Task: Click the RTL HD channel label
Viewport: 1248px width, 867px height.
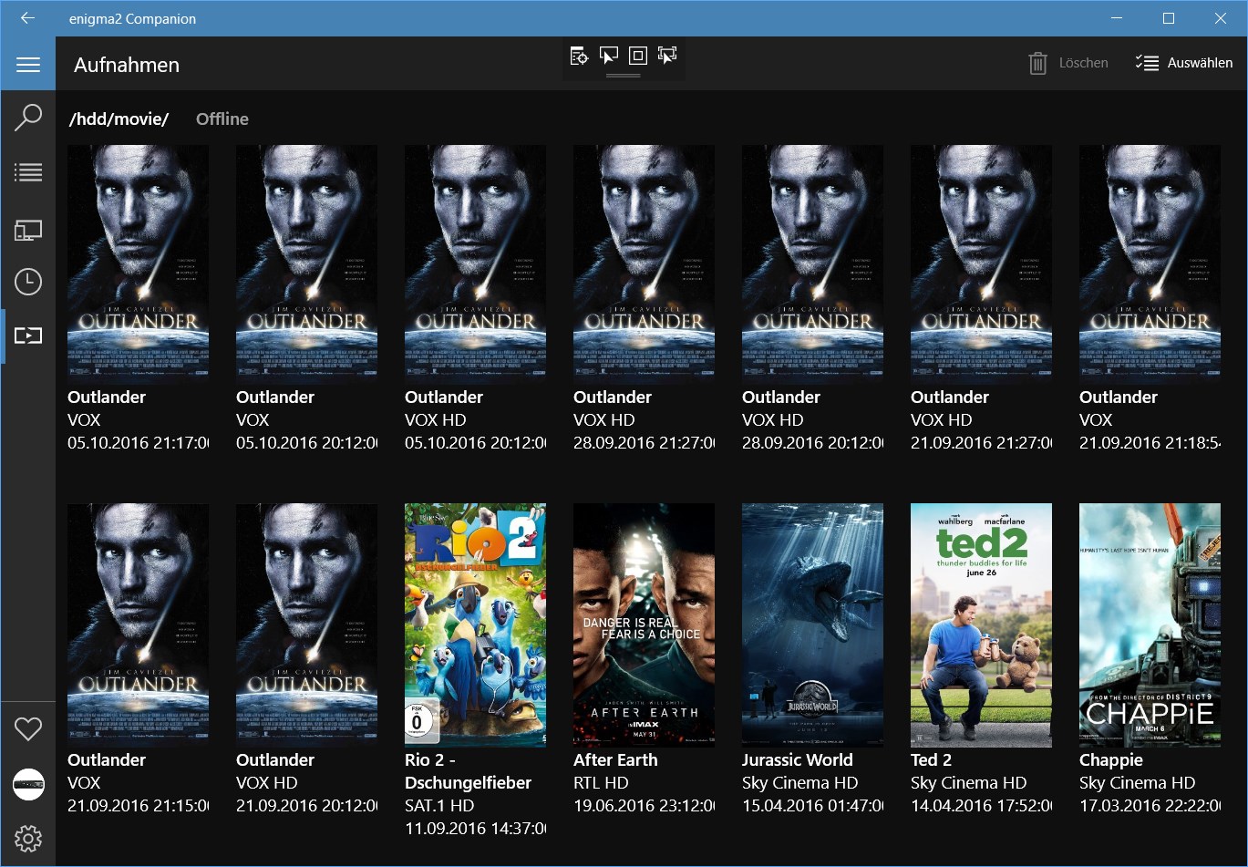Action: tap(602, 783)
